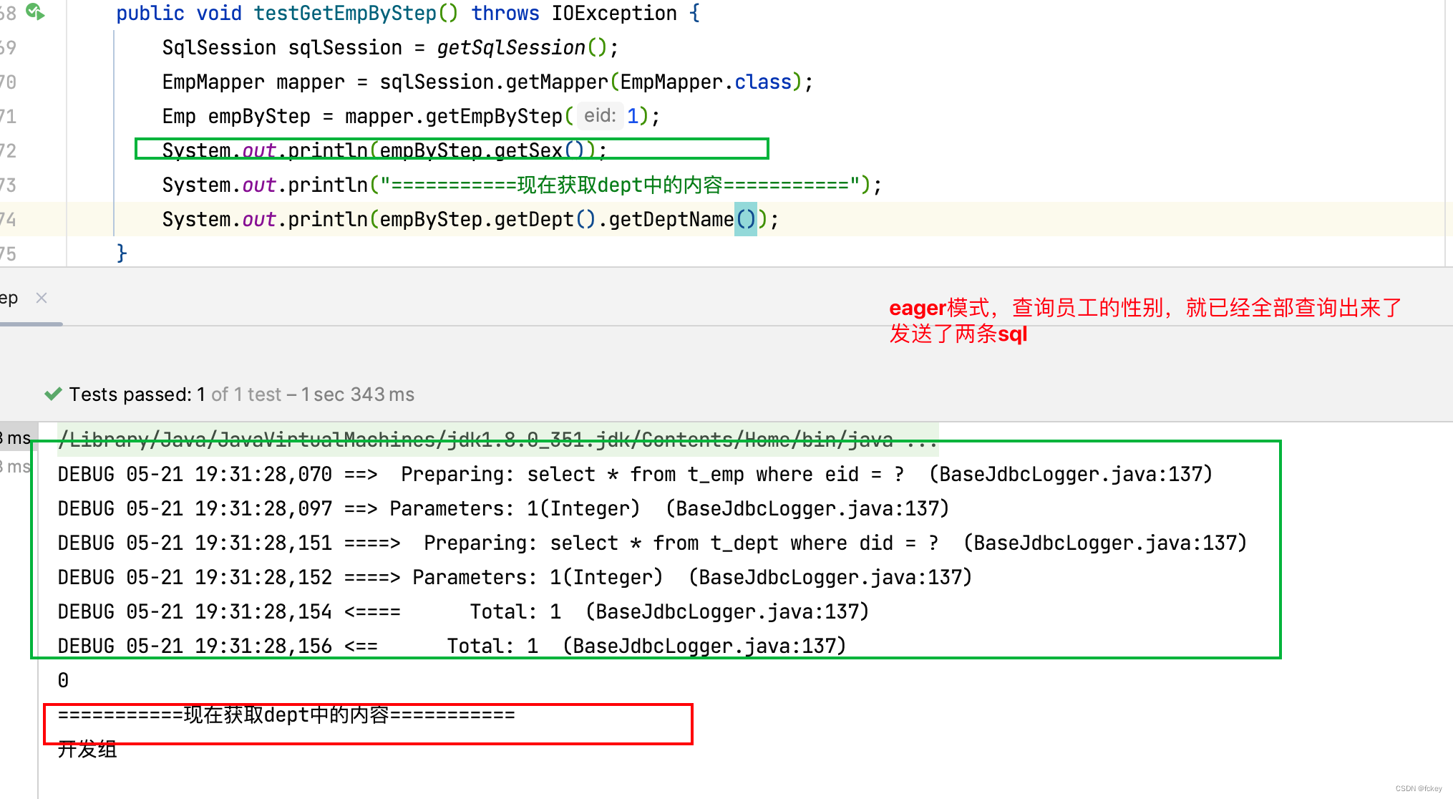The height and width of the screenshot is (799, 1453).
Task: Click the println string literal in code
Action: [620, 185]
